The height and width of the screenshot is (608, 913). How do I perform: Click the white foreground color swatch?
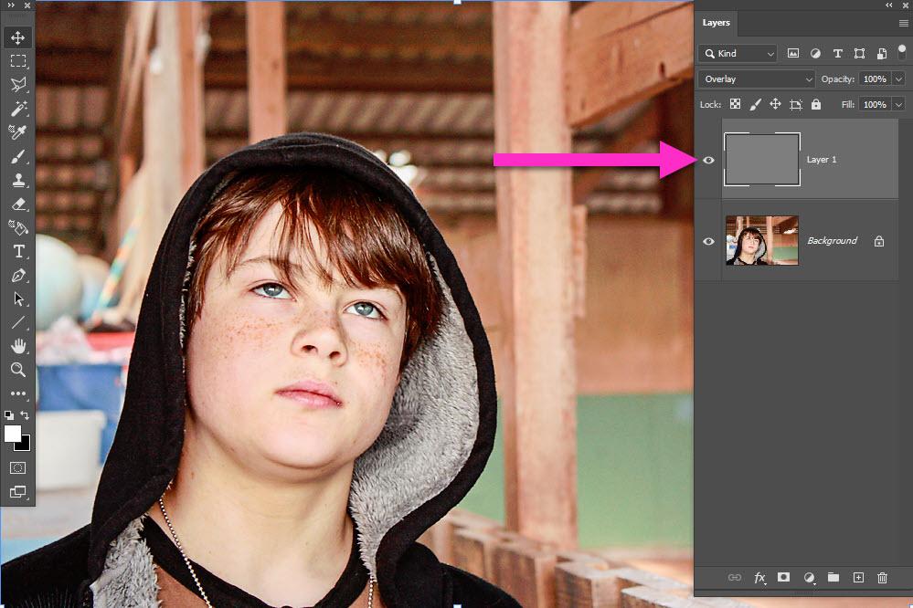(x=12, y=434)
